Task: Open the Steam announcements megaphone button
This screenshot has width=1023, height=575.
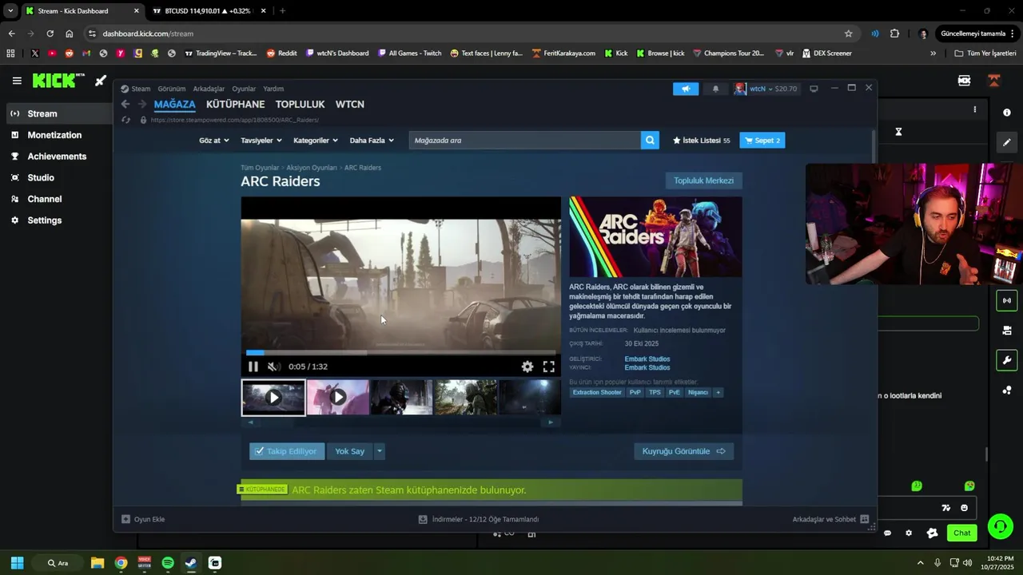Action: [686, 89]
